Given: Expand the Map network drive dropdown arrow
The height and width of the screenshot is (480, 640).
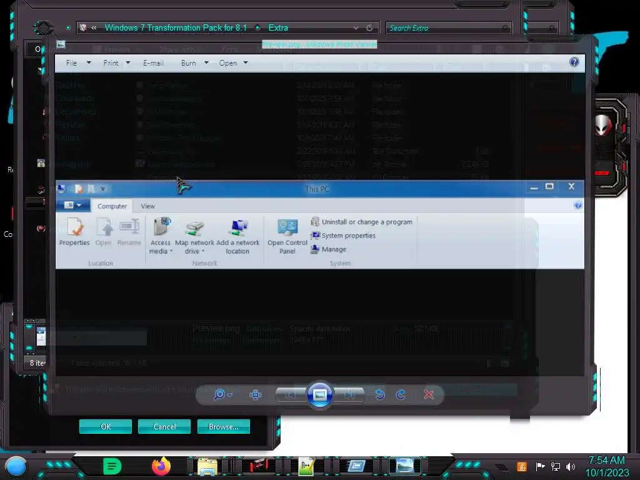Looking at the screenshot, I should pos(203,251).
